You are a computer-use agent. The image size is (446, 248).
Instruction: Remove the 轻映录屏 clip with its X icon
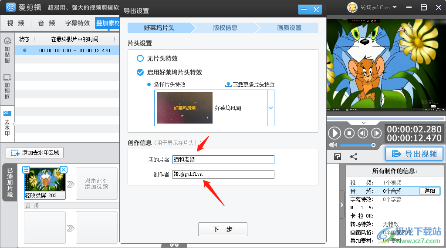click(64, 170)
